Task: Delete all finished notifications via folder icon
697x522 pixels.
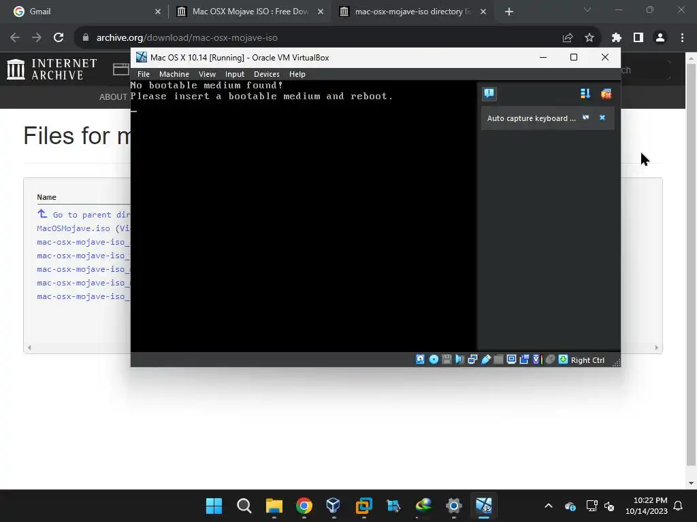Action: [606, 94]
